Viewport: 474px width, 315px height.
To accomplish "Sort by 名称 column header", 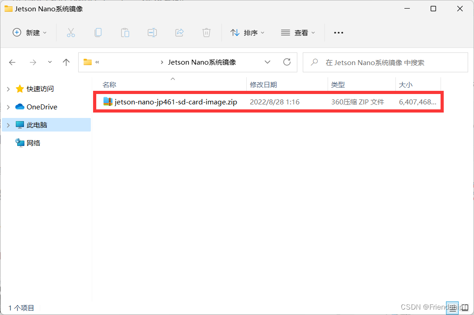I will tap(109, 85).
